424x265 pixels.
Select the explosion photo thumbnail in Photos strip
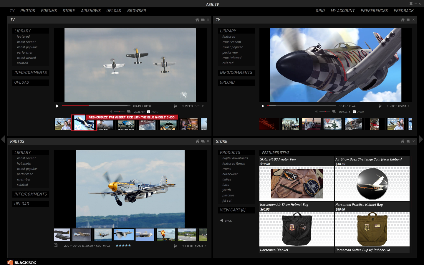click(166, 235)
